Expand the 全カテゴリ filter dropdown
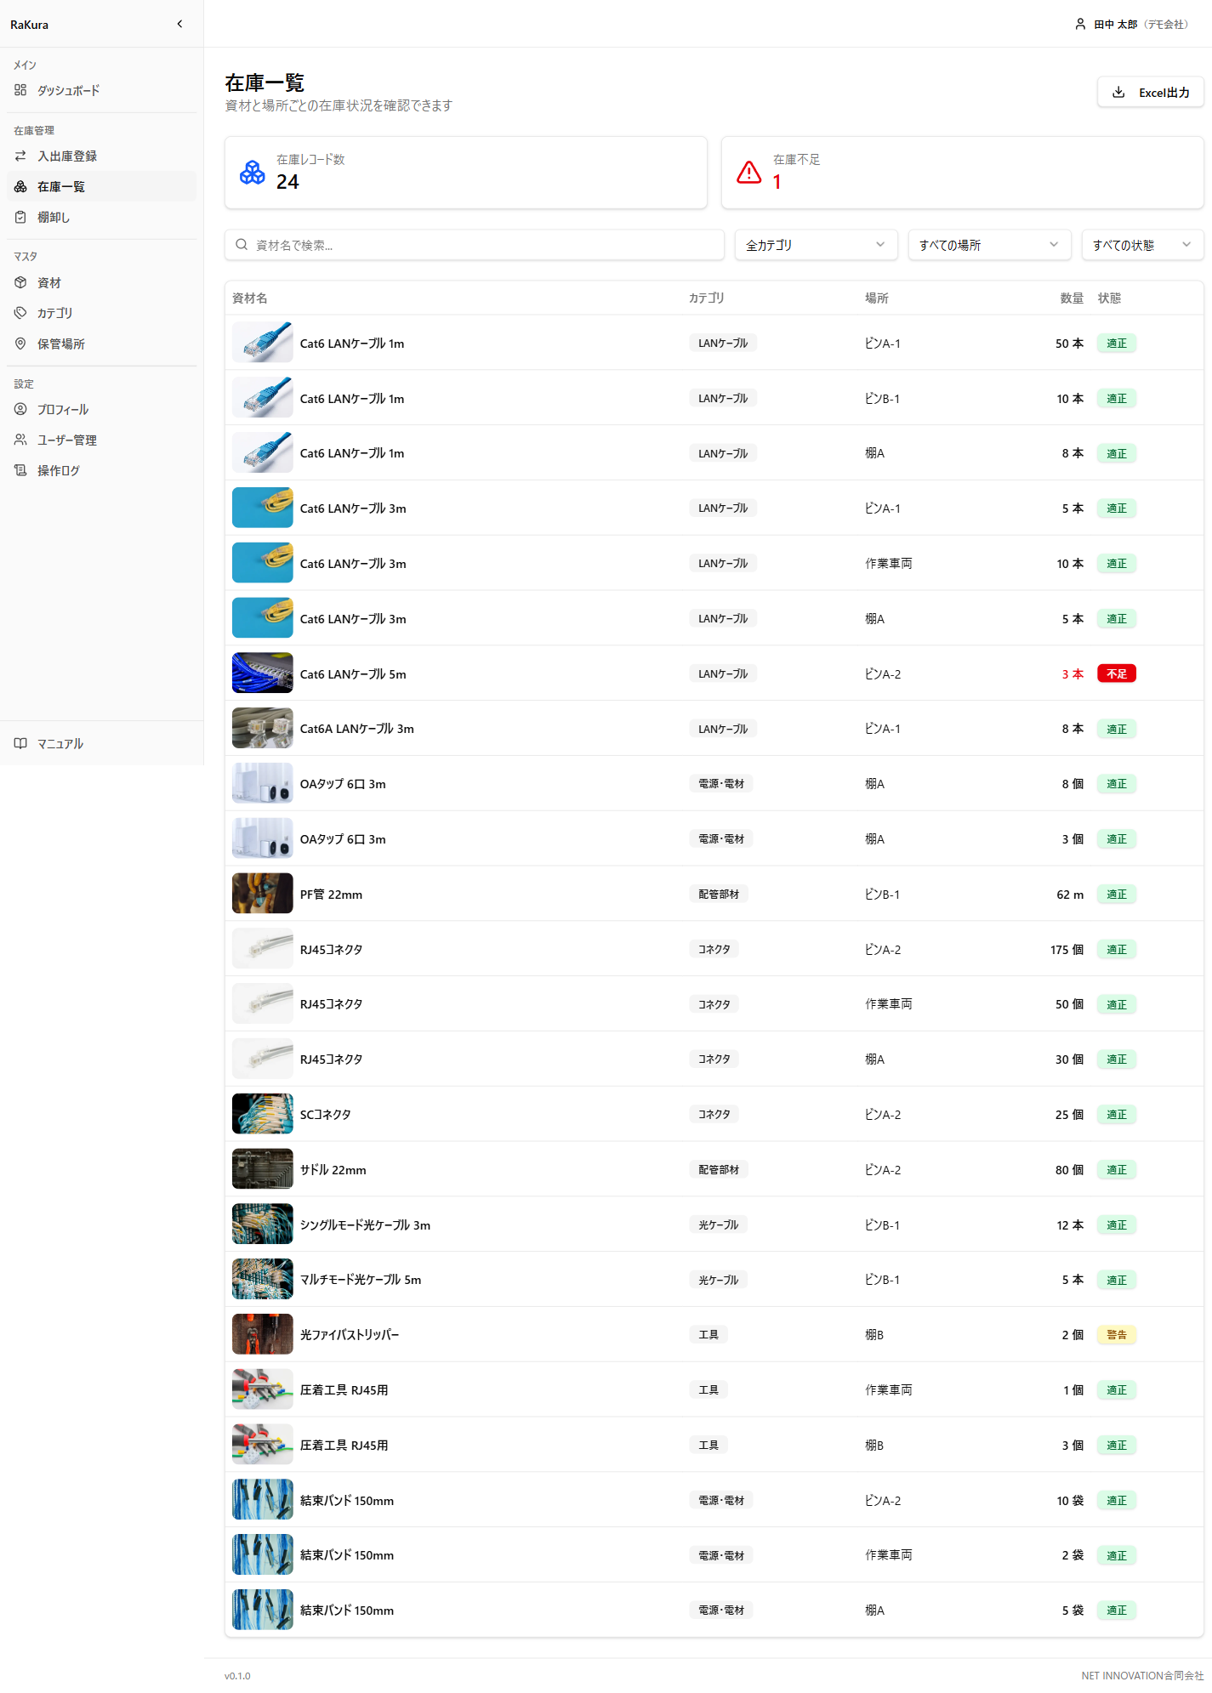 pyautogui.click(x=816, y=245)
